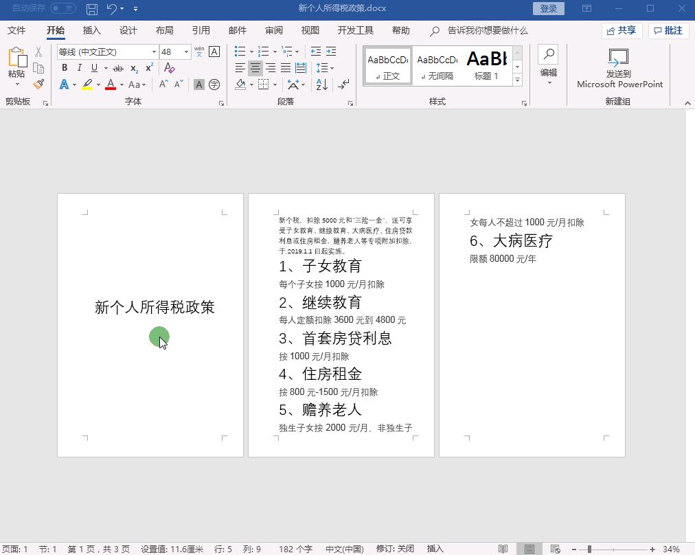Apply subscript formatting

(x=133, y=68)
